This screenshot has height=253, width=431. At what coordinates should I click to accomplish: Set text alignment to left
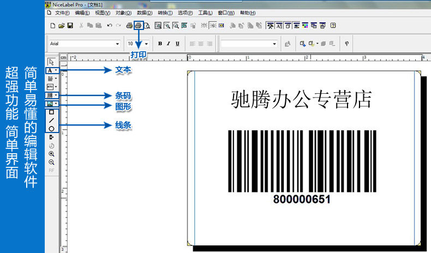click(x=192, y=44)
